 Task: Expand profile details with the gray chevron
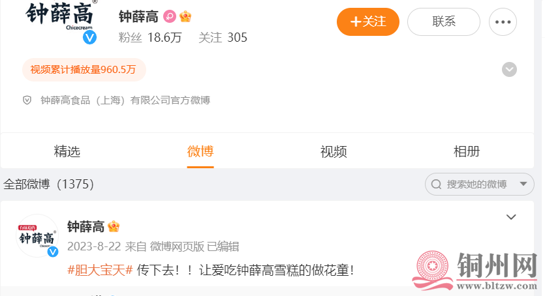tap(509, 69)
